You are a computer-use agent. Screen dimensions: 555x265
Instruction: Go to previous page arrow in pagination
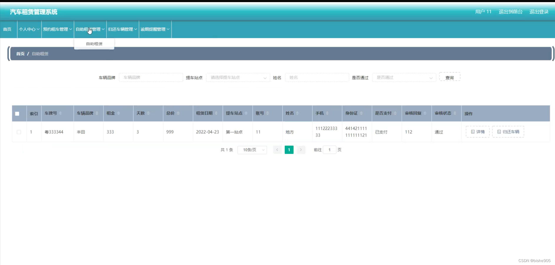coord(277,150)
